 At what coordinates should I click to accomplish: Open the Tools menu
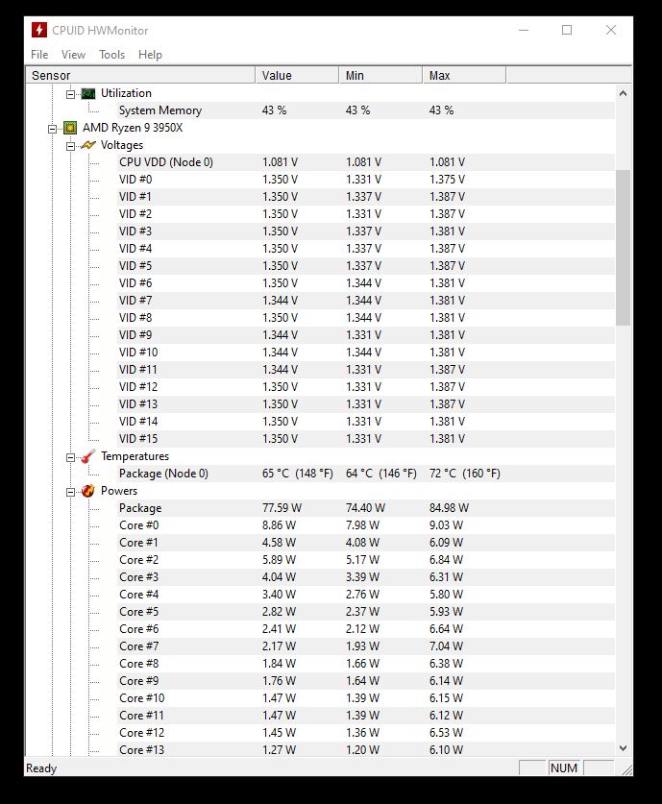coord(111,55)
